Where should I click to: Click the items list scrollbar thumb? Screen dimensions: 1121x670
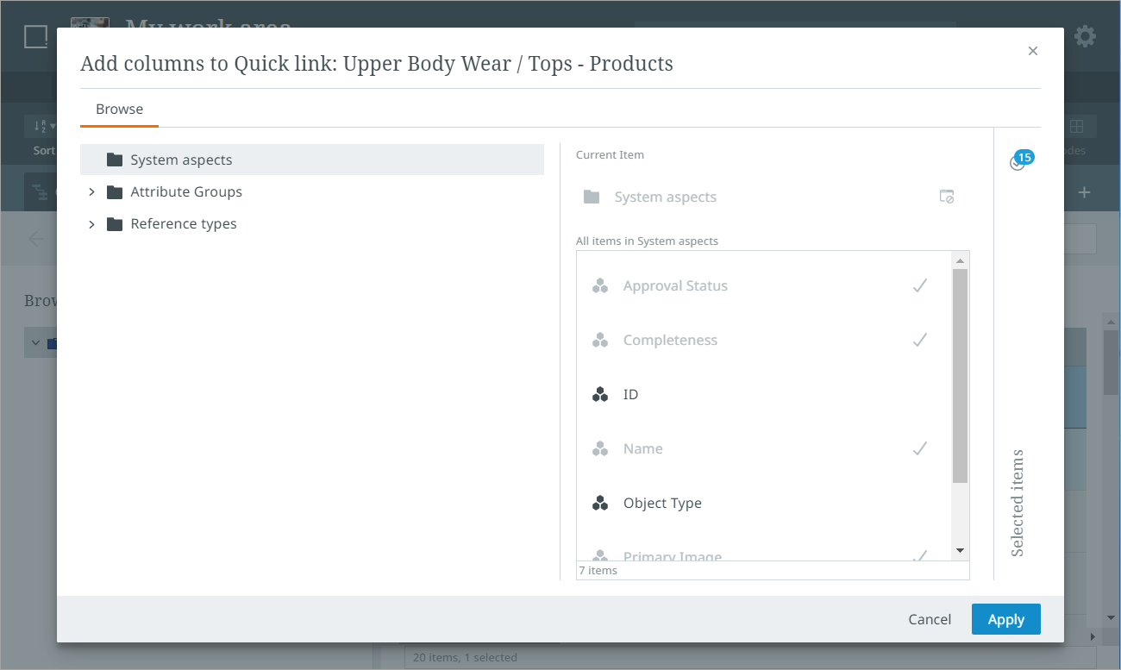point(960,375)
